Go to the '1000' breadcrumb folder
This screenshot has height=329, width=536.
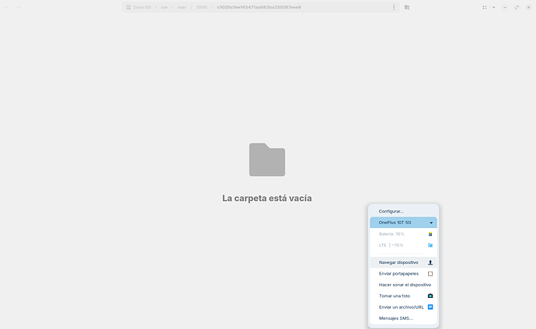(202, 7)
